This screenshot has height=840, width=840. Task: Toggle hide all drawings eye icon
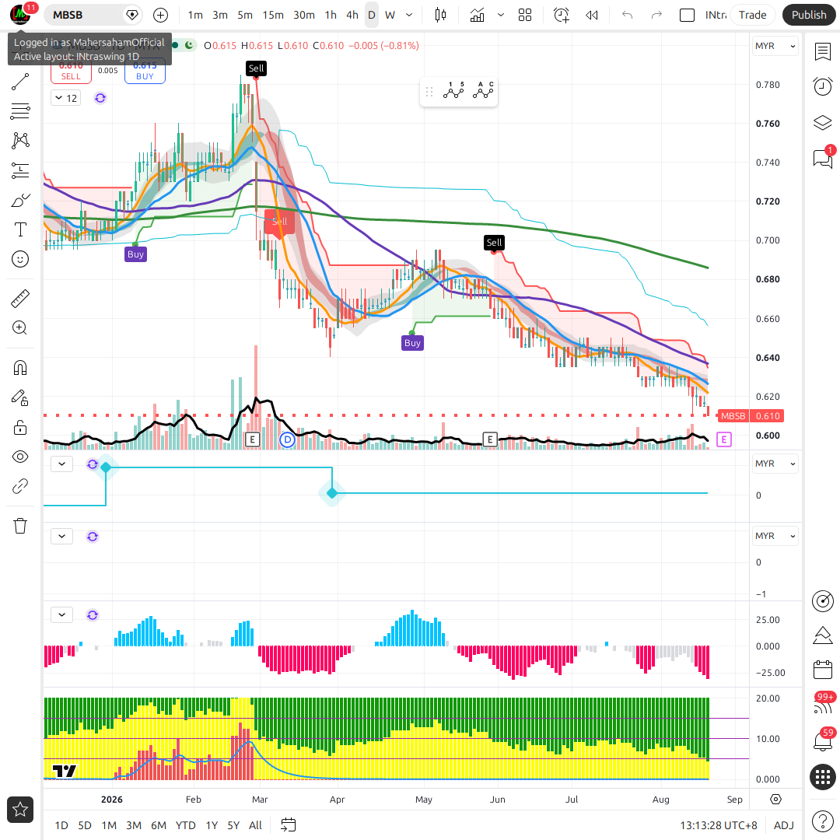(x=19, y=457)
